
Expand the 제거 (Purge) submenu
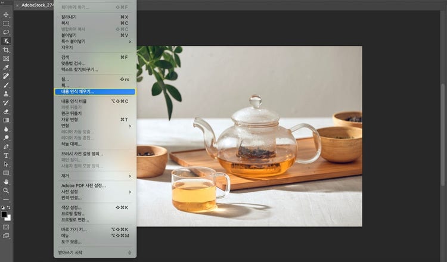95,176
